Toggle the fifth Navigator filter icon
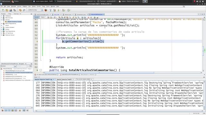 click(16, 110)
